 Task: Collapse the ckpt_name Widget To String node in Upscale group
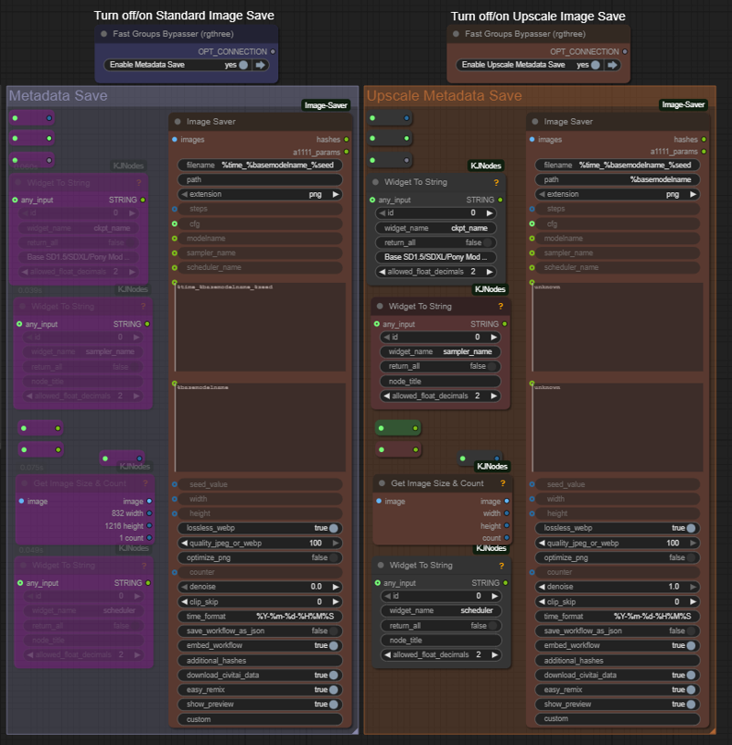click(x=375, y=182)
